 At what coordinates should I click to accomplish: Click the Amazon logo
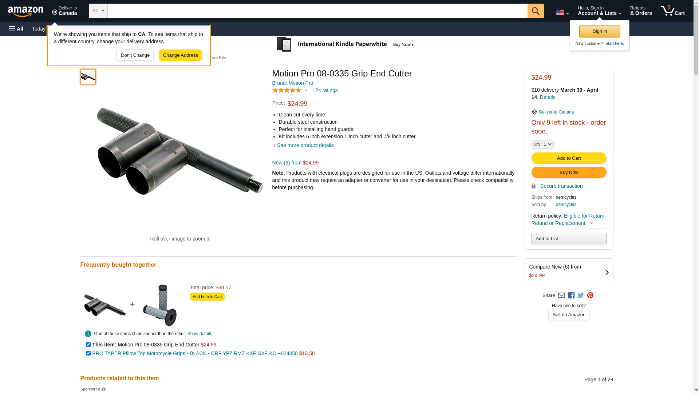click(x=25, y=11)
